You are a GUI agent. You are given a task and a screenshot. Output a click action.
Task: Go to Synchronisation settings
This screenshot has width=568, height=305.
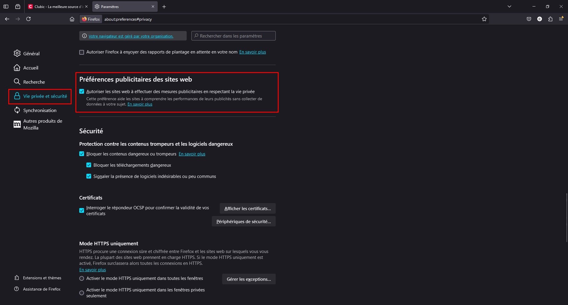pos(40,110)
